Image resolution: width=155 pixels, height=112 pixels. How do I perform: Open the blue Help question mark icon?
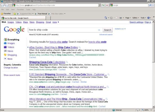tap(149, 18)
